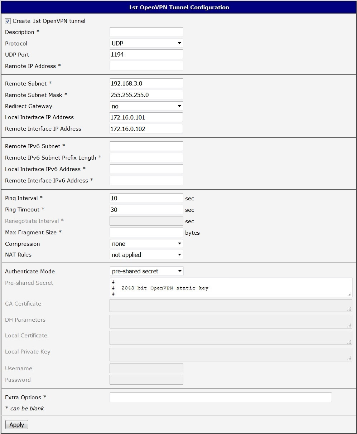Click Remote IPv6 Subnet Prefix Length field
The image size is (357, 434).
[146, 157]
